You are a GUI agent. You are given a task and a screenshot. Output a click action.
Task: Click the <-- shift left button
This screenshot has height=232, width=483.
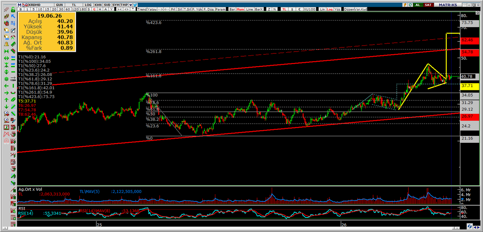167,9
